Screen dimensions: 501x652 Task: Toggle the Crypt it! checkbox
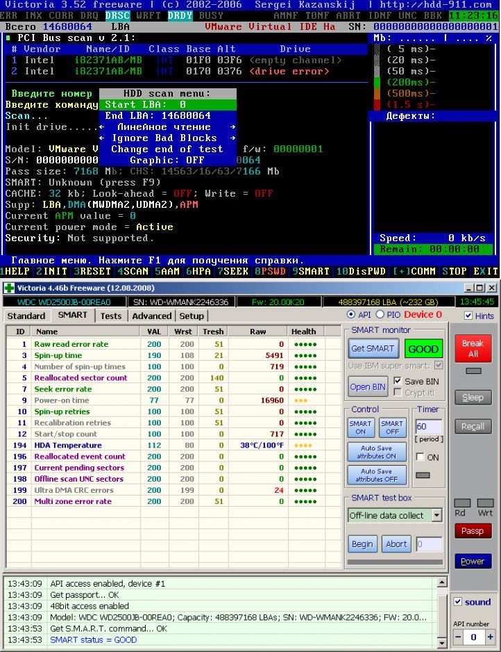(398, 392)
